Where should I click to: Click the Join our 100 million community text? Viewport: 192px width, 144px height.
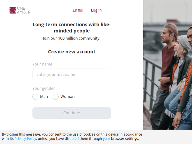[72, 38]
